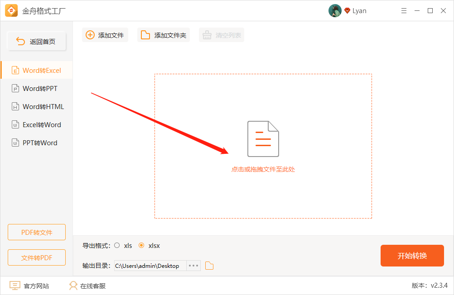Open 在线客服 online support link
The height and width of the screenshot is (295, 454).
click(x=92, y=286)
